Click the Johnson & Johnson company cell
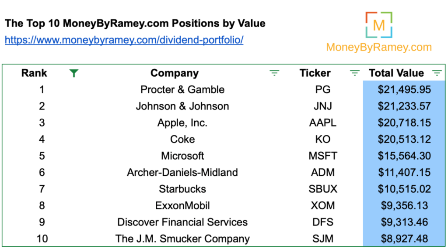Image resolution: width=448 pixels, height=249 pixels. pos(182,106)
